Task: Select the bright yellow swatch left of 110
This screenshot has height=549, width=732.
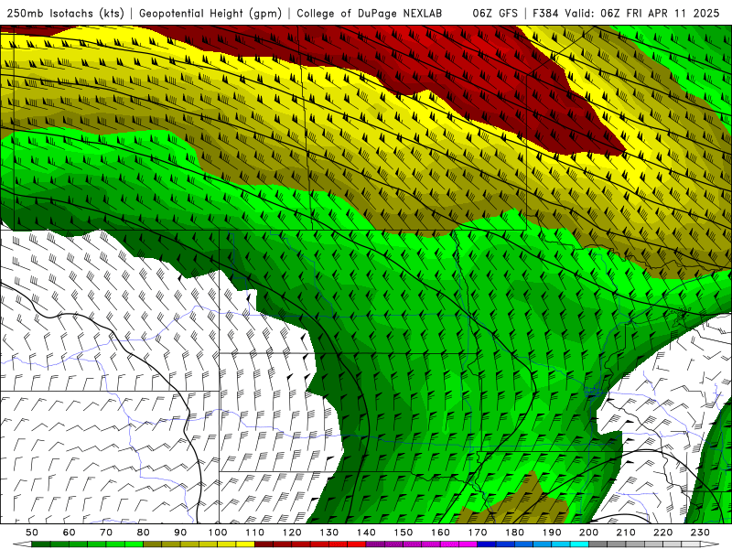Action: 245,544
